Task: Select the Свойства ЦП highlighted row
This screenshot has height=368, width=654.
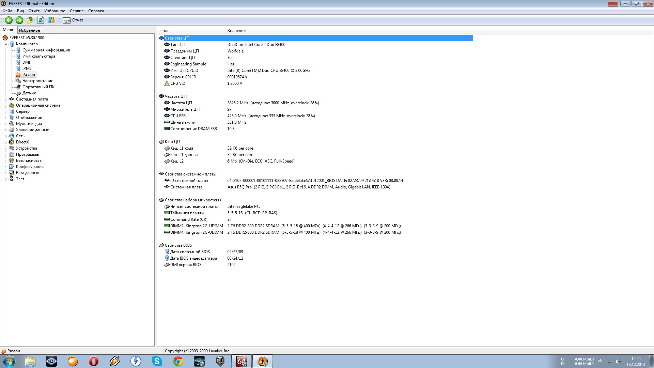Action: pos(177,38)
